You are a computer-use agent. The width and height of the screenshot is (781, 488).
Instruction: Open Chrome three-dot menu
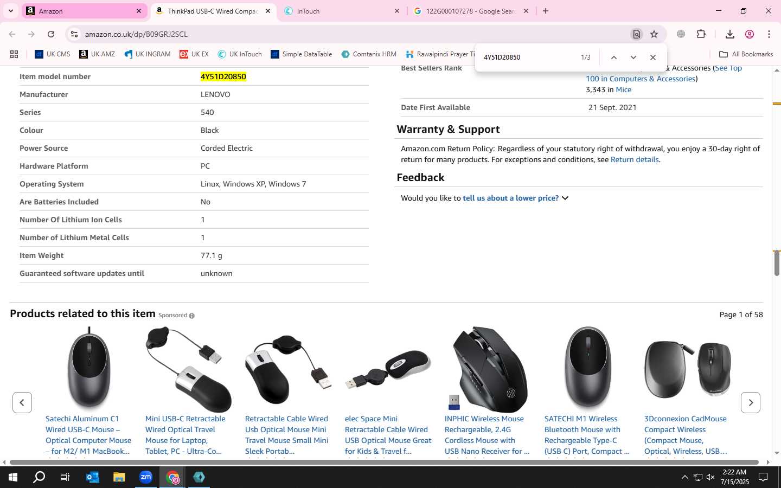pos(769,34)
